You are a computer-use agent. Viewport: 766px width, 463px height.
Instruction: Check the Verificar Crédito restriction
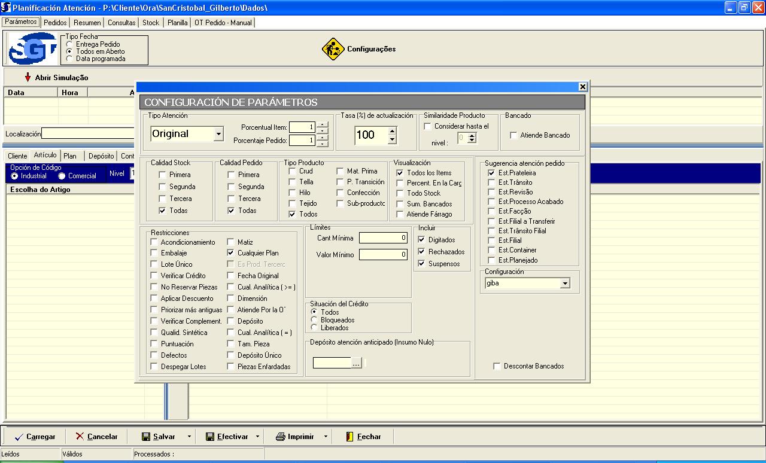point(154,276)
